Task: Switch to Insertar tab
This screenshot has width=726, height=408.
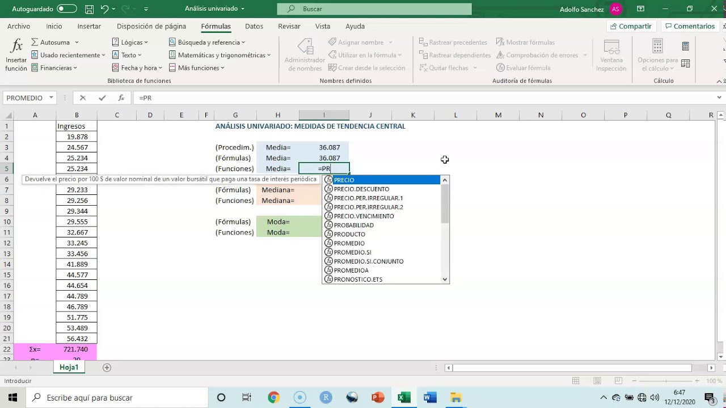Action: [x=89, y=27]
